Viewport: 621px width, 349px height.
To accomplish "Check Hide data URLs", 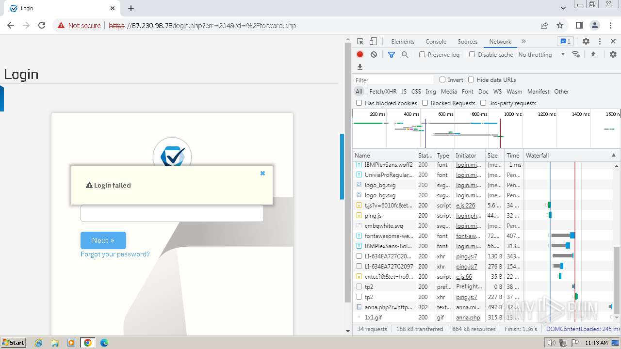I will (471, 79).
